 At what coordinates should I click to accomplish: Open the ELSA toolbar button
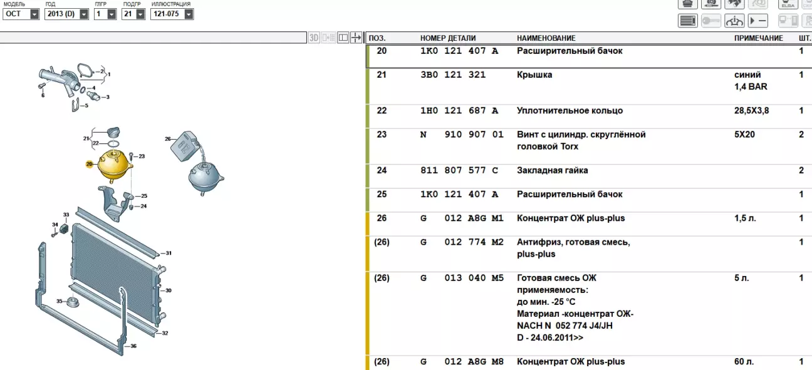[x=787, y=3]
